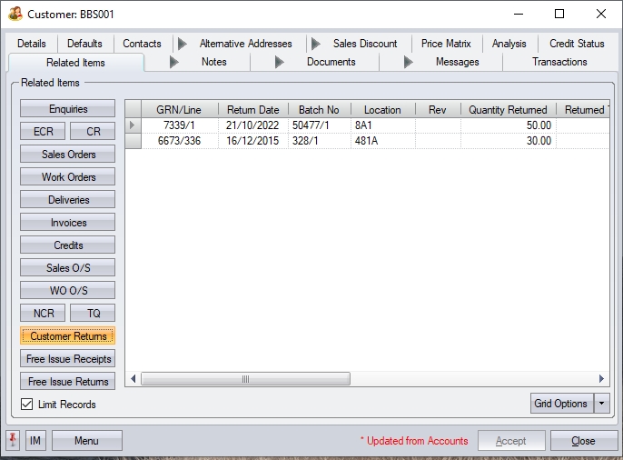
Task: Click the arrow icon beside Sales Discount
Action: click(315, 43)
